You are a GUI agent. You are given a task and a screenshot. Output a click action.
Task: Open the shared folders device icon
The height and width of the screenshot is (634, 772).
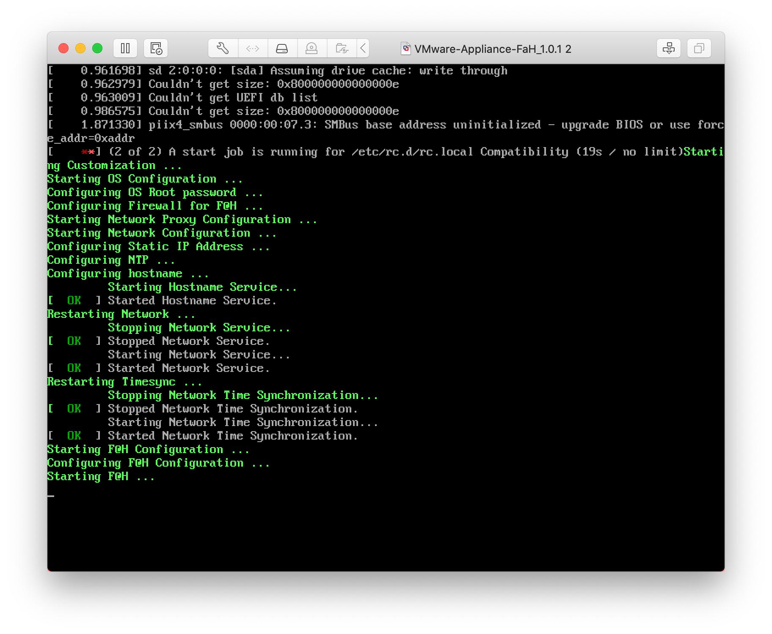point(342,49)
